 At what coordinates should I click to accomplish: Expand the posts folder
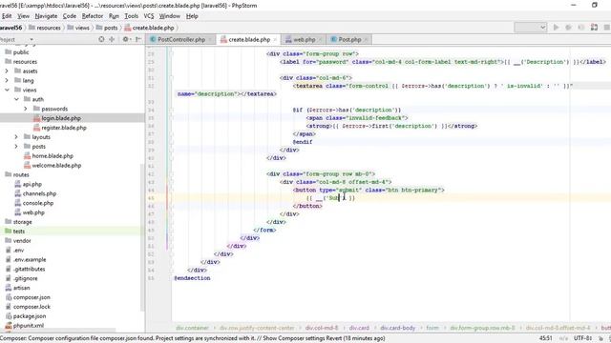(16, 146)
